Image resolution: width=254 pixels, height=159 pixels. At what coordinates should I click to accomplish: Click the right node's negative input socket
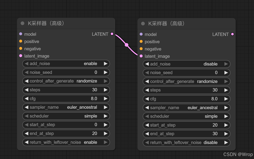[x=141, y=49]
